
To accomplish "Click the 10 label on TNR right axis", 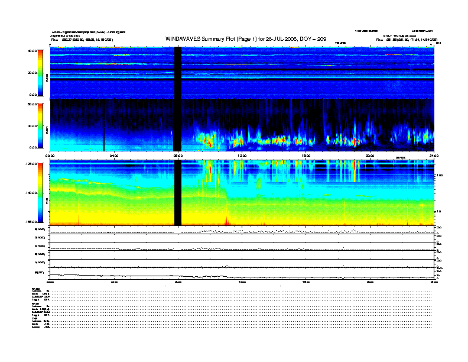I will coord(438,211).
